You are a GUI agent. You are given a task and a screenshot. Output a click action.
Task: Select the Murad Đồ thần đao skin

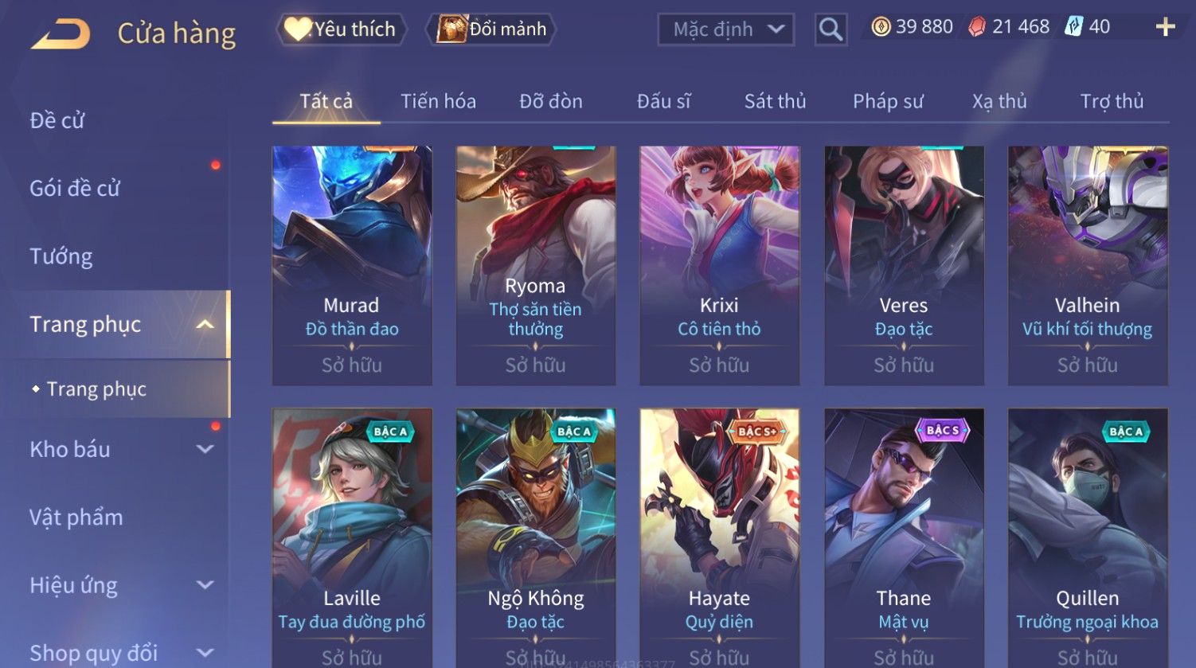click(352, 266)
